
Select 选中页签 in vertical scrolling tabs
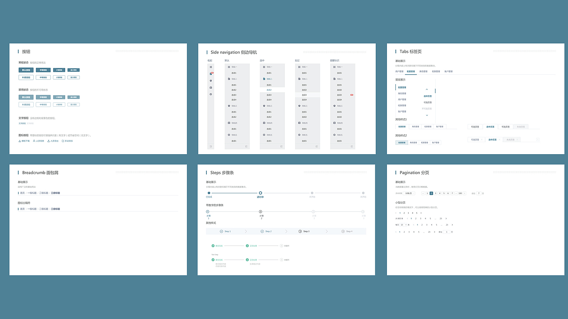click(428, 96)
